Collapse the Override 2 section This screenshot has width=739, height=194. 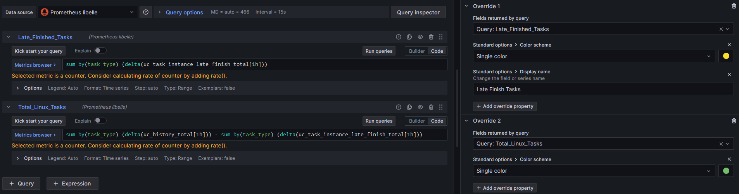[466, 121]
